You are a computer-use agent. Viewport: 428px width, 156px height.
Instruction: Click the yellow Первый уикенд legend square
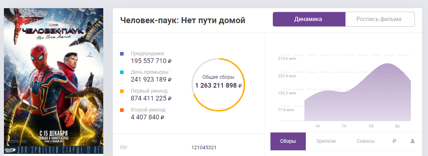click(122, 91)
